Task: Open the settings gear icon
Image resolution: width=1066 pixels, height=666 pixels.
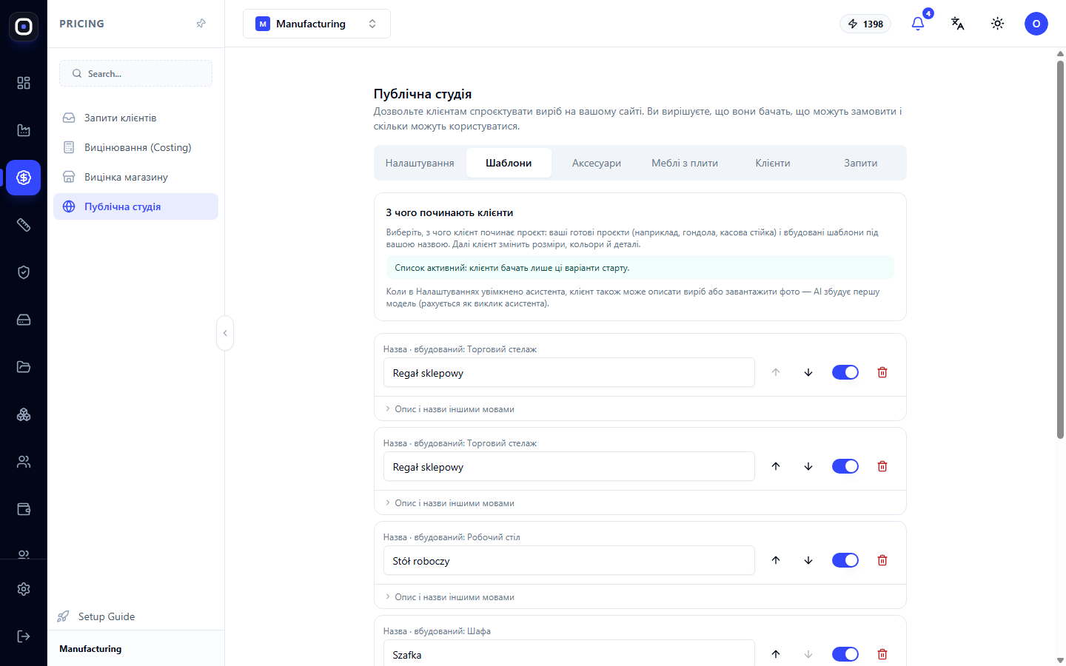Action: pyautogui.click(x=24, y=589)
